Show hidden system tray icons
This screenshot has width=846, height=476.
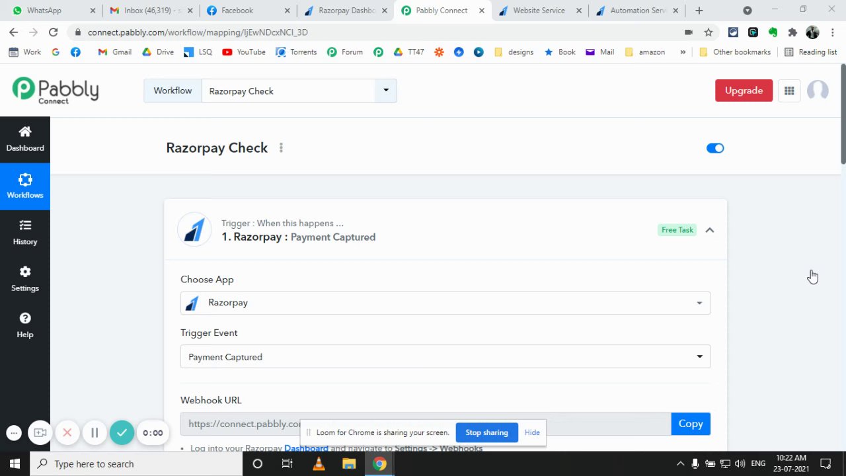pos(680,463)
